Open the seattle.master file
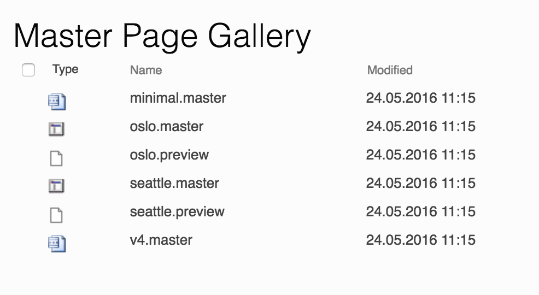This screenshot has height=295, width=539. [x=174, y=184]
